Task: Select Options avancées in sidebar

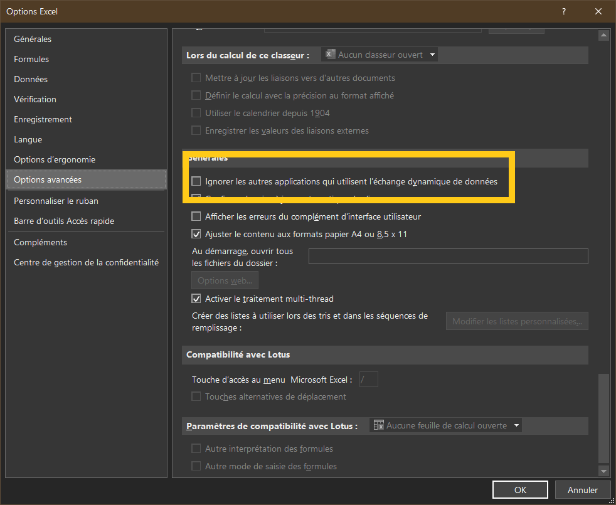Action: [87, 179]
